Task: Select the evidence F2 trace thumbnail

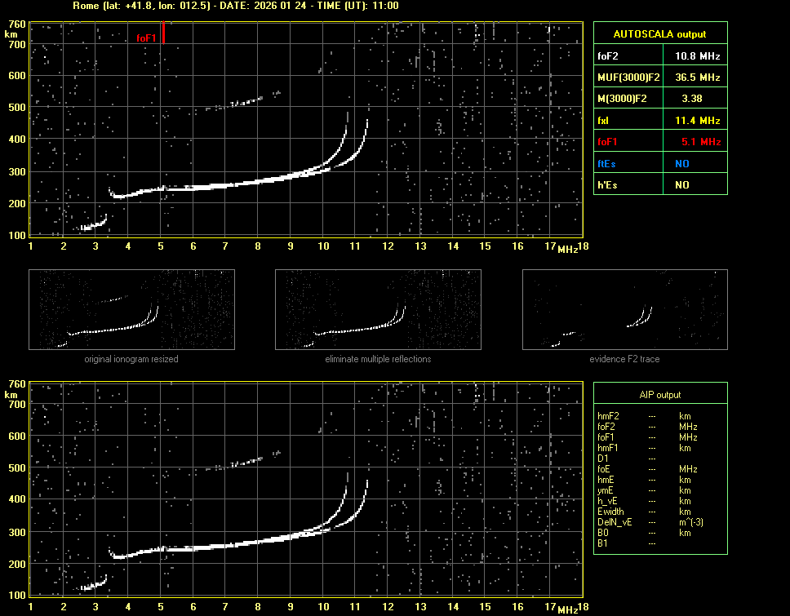Action: [x=625, y=309]
